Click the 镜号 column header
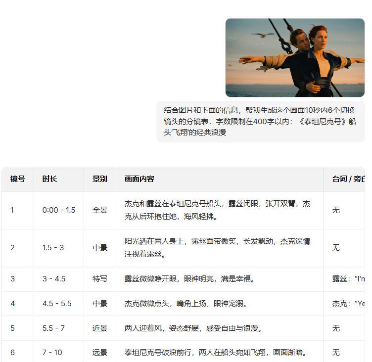The height and width of the screenshot is (362, 372). pos(18,179)
